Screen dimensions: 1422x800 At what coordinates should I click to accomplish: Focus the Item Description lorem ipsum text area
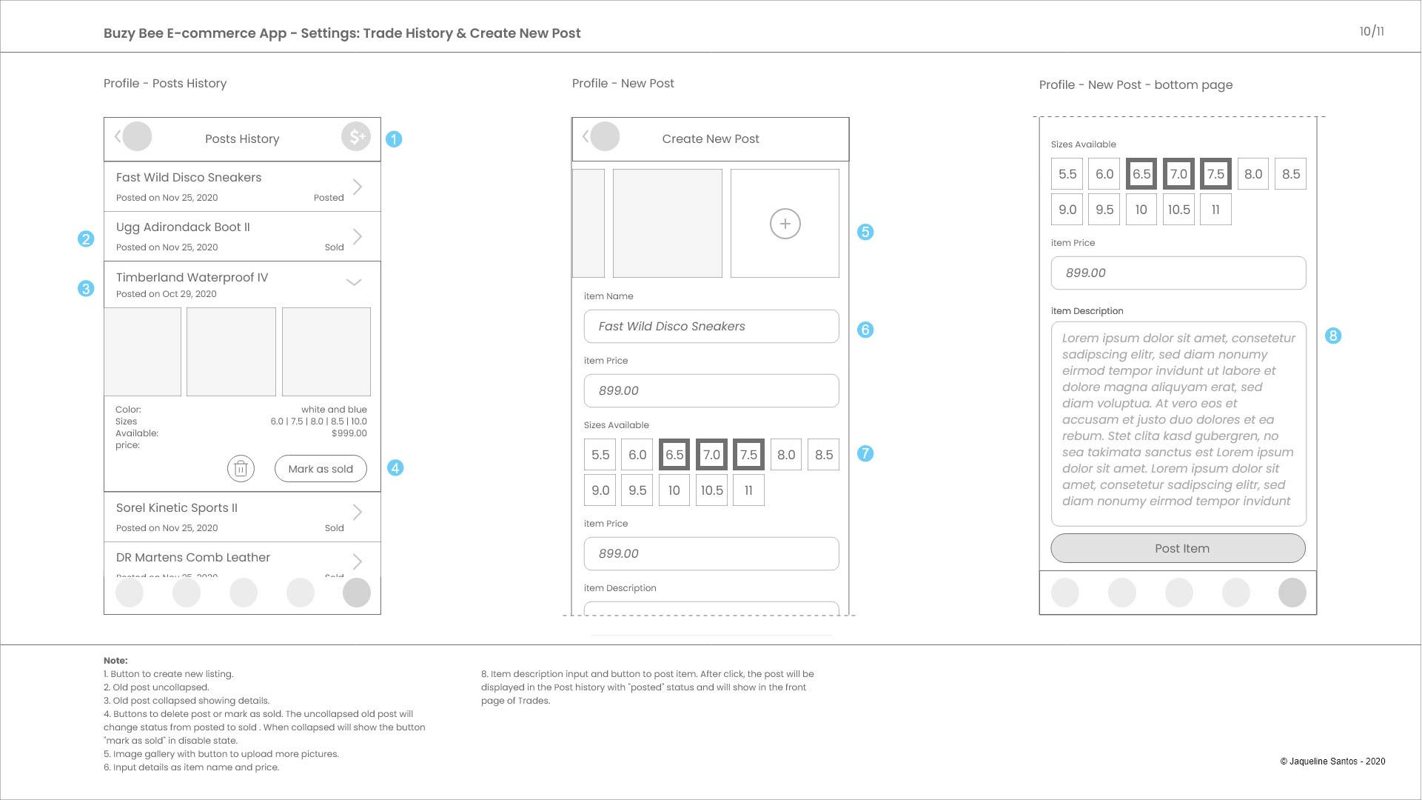click(x=1178, y=424)
